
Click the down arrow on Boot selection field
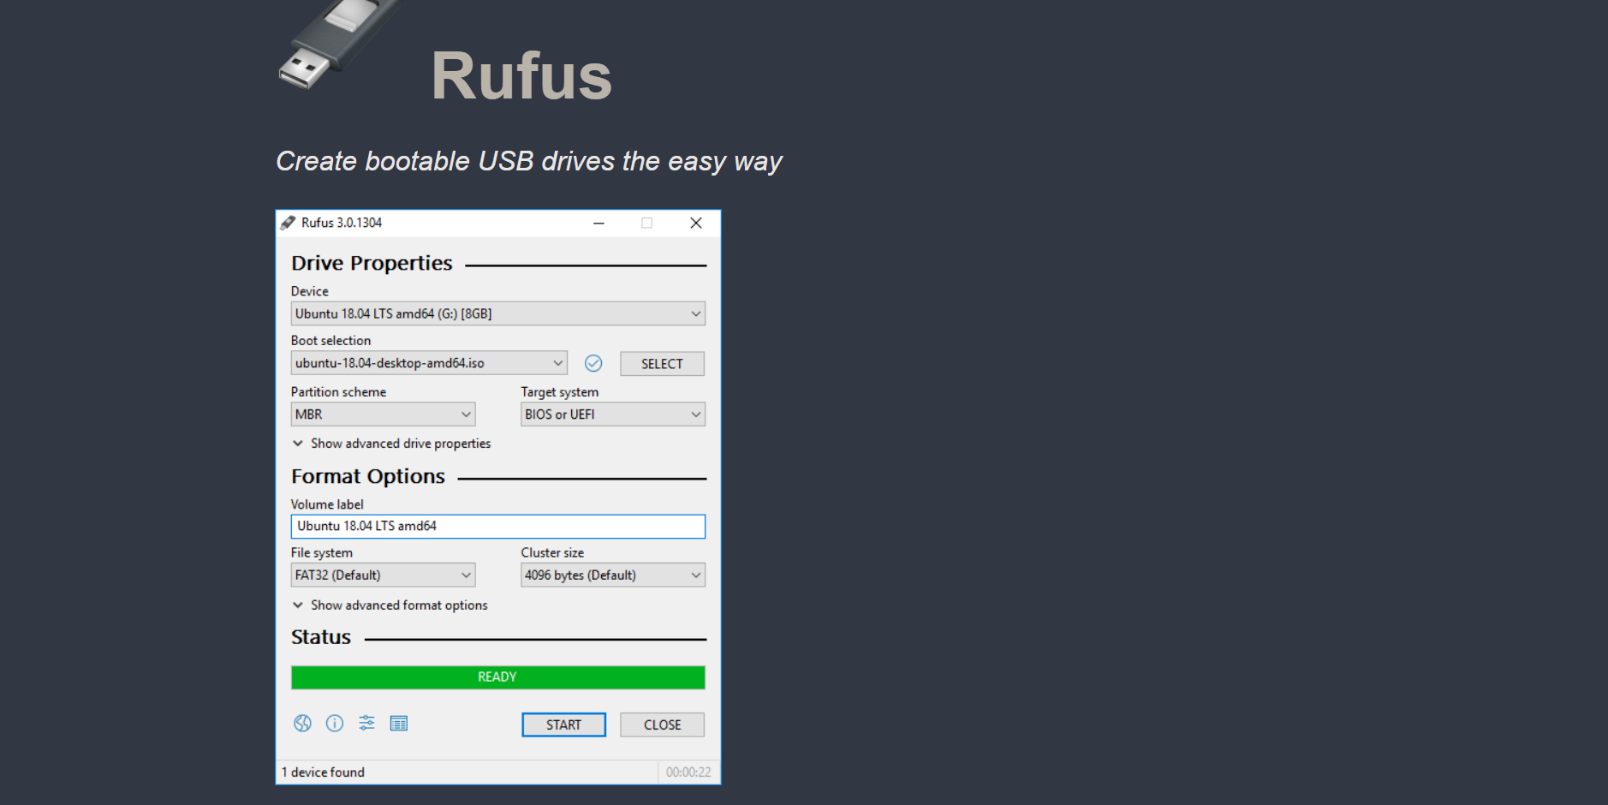(x=557, y=363)
